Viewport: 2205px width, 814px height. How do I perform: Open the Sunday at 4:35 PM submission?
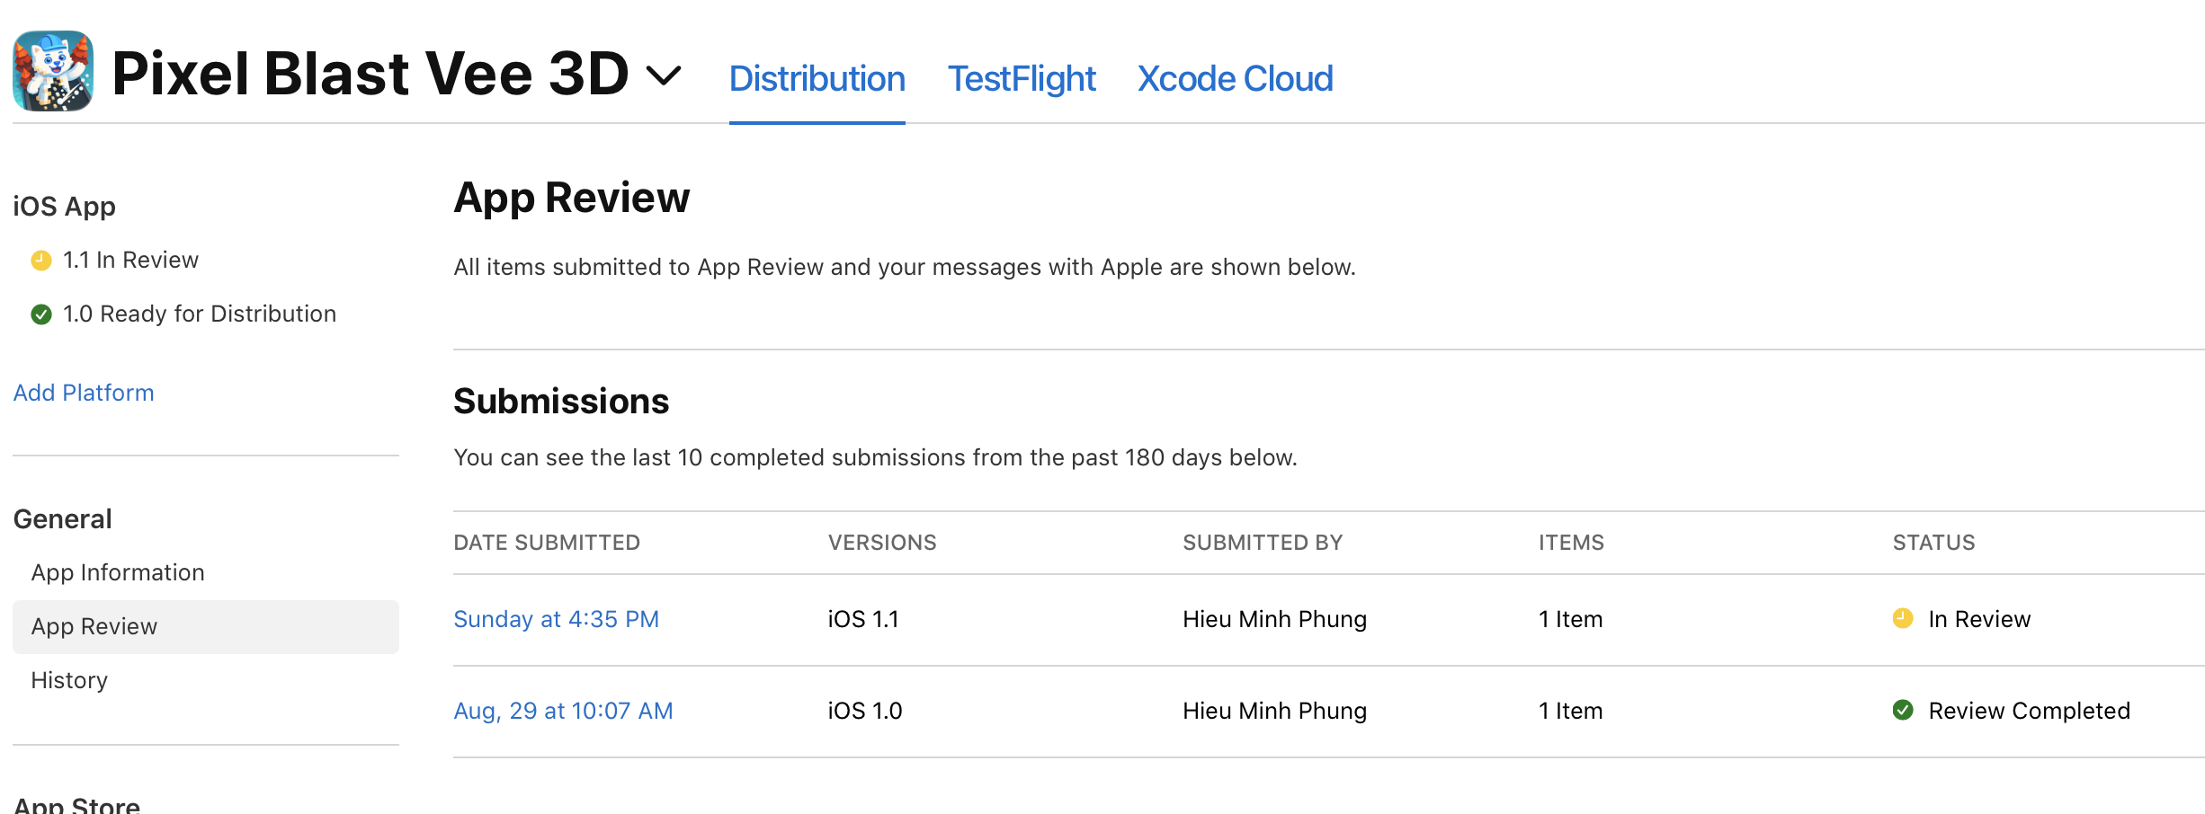click(556, 619)
